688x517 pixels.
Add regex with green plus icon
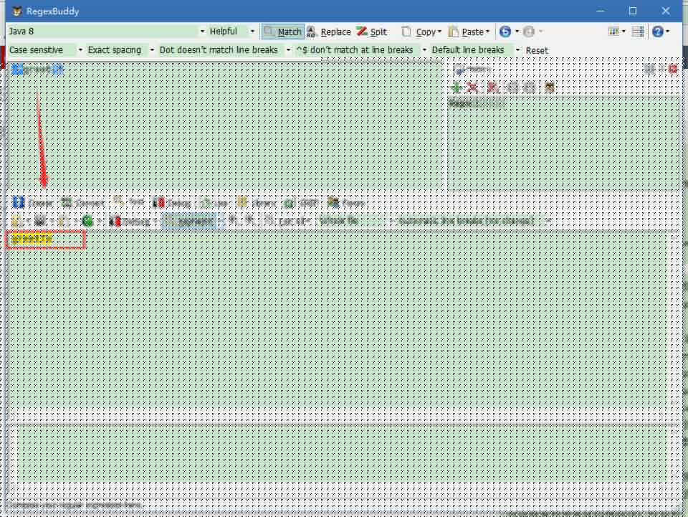(x=457, y=87)
